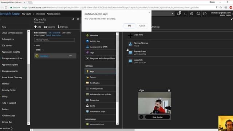Focus the Filter by name field

click(x=54, y=40)
